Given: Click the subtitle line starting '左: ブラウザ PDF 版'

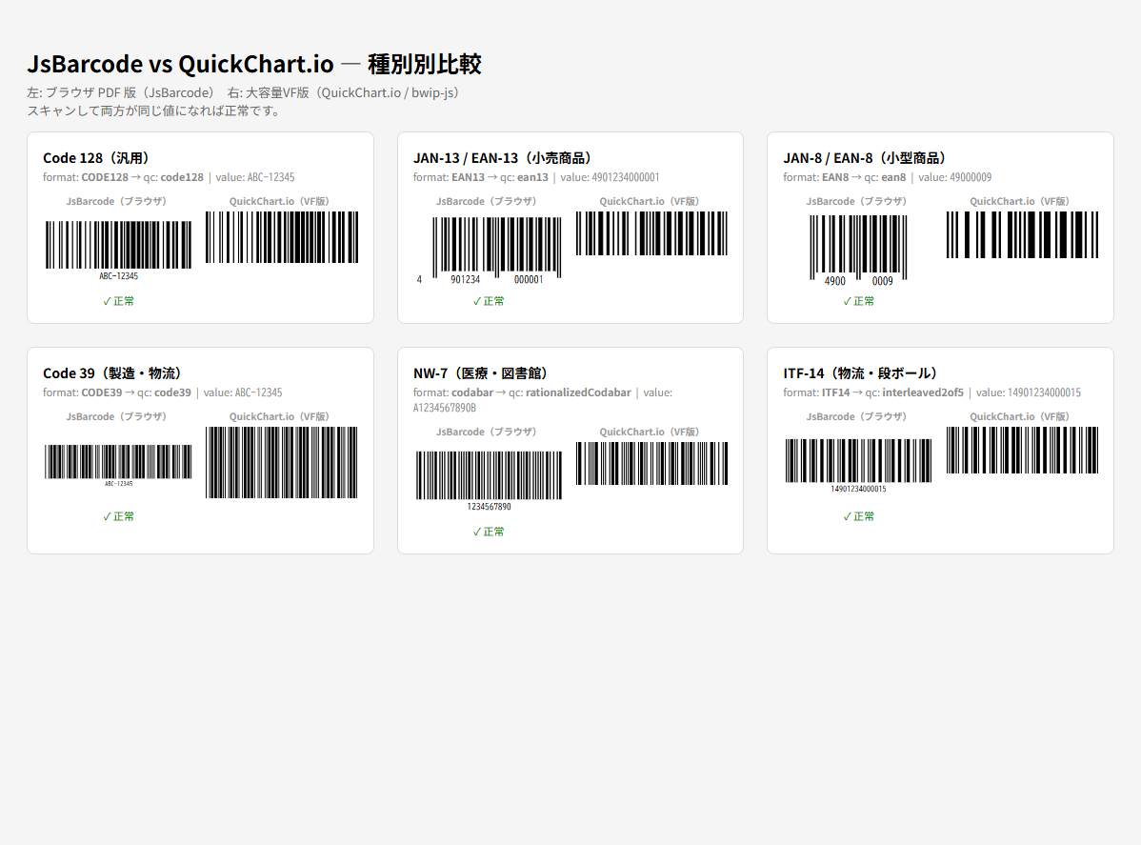Looking at the screenshot, I should 246,93.
